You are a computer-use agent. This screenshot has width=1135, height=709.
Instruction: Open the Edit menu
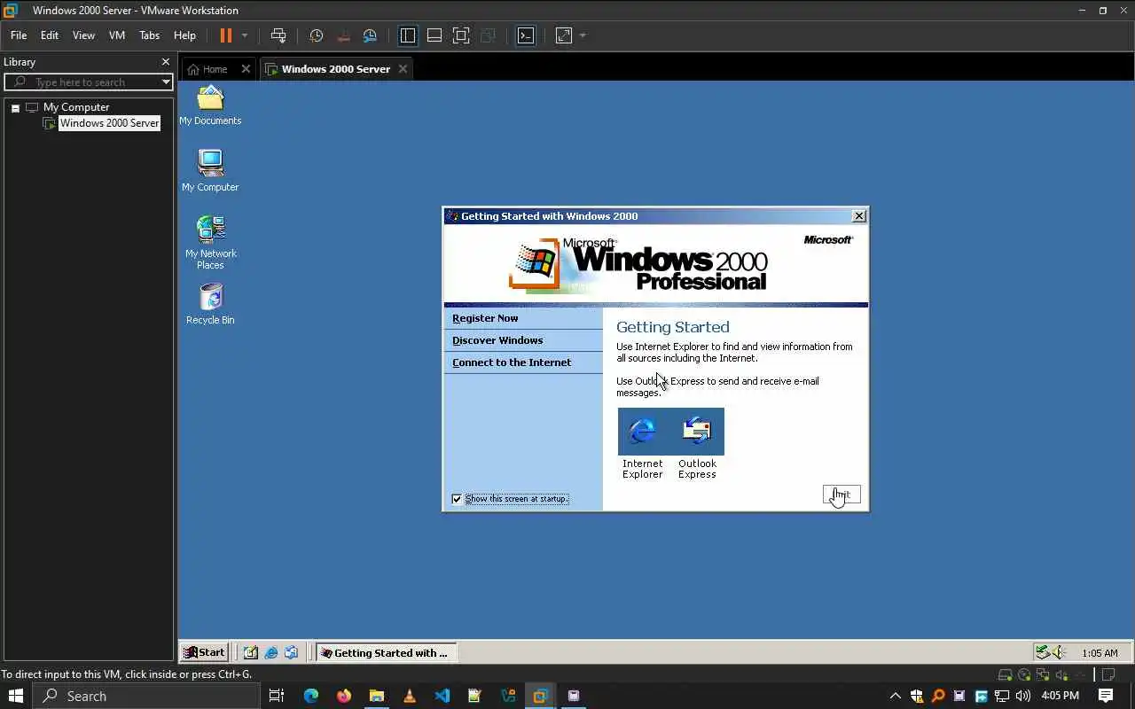coord(50,35)
